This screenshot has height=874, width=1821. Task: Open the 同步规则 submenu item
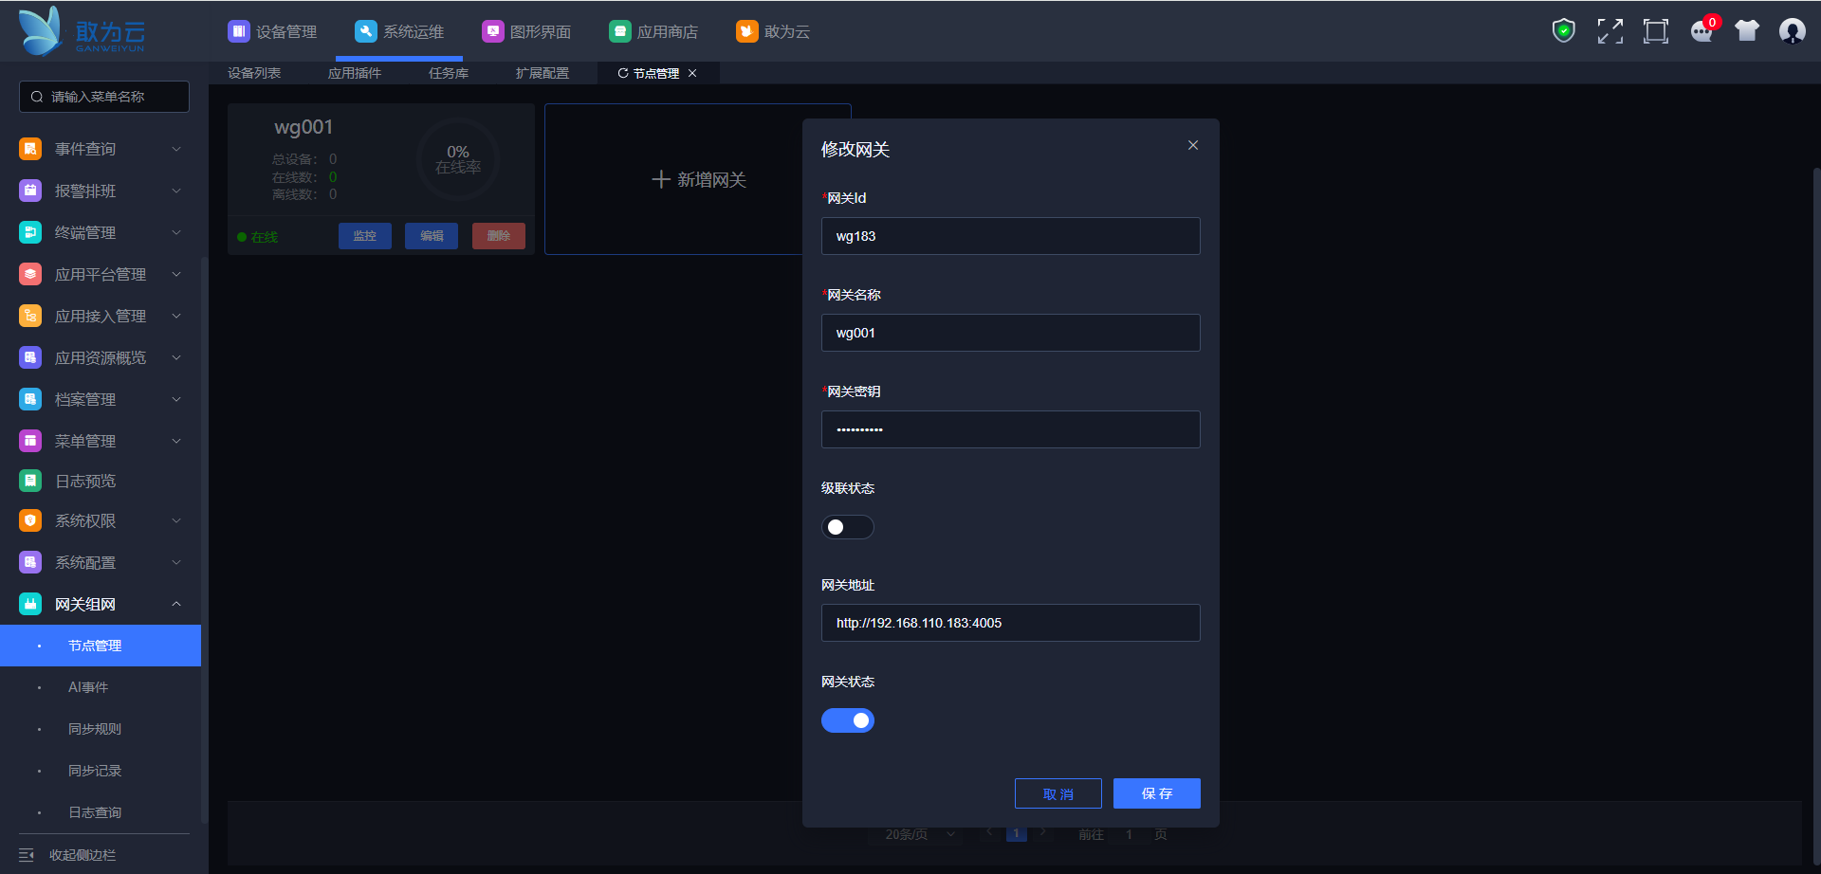(101, 729)
